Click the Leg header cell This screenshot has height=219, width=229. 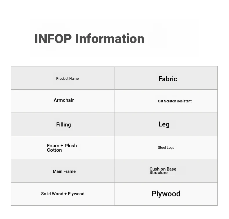(x=166, y=124)
